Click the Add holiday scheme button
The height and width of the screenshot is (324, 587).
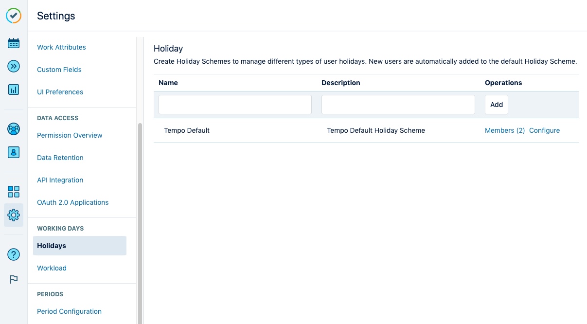(x=496, y=105)
